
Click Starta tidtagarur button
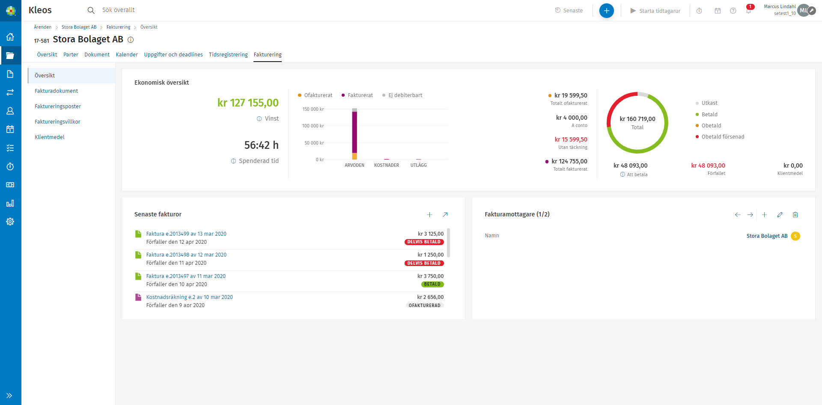(x=655, y=11)
